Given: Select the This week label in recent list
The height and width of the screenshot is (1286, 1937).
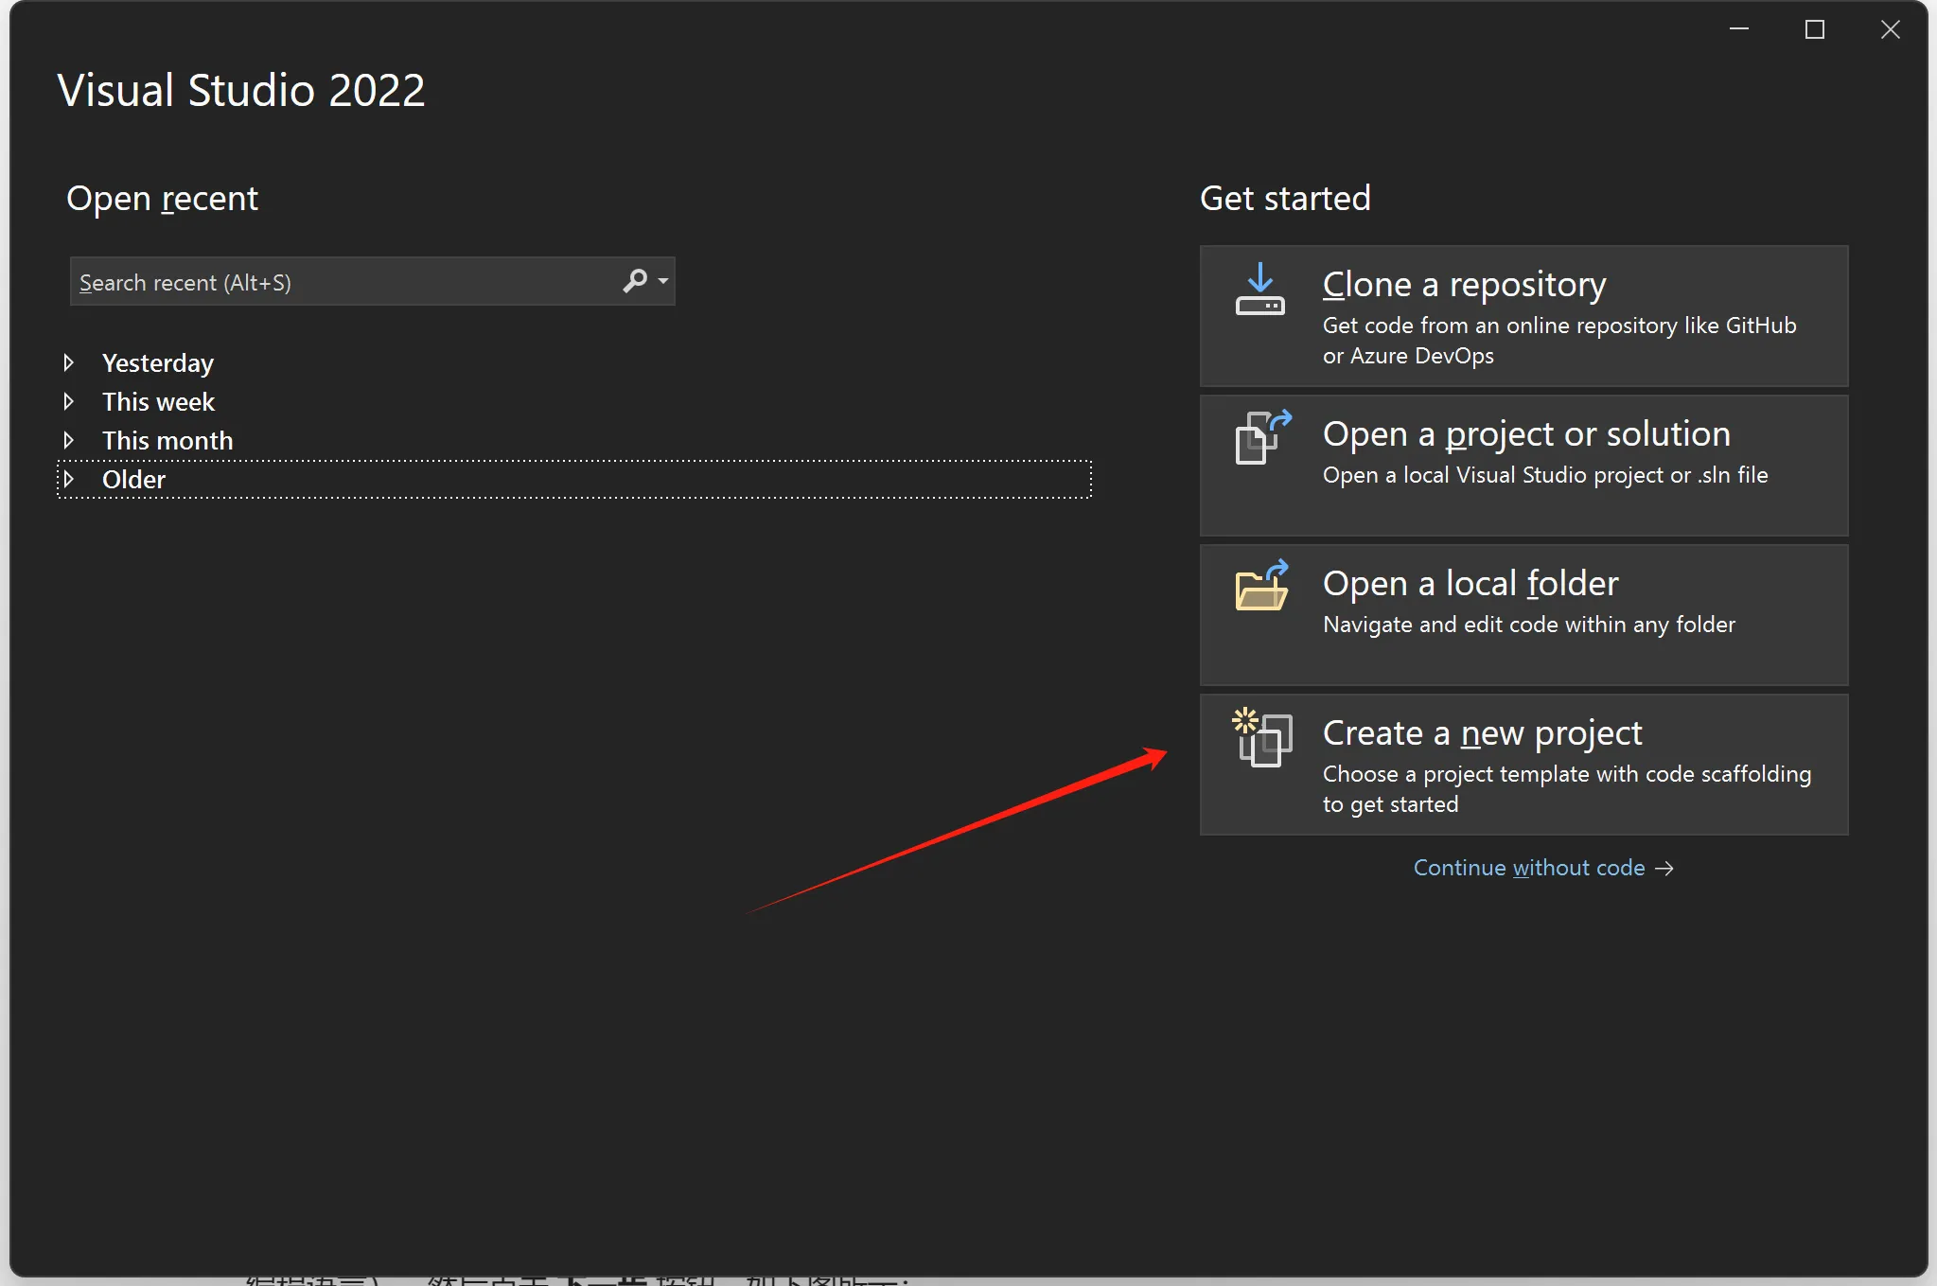Looking at the screenshot, I should click(x=158, y=402).
